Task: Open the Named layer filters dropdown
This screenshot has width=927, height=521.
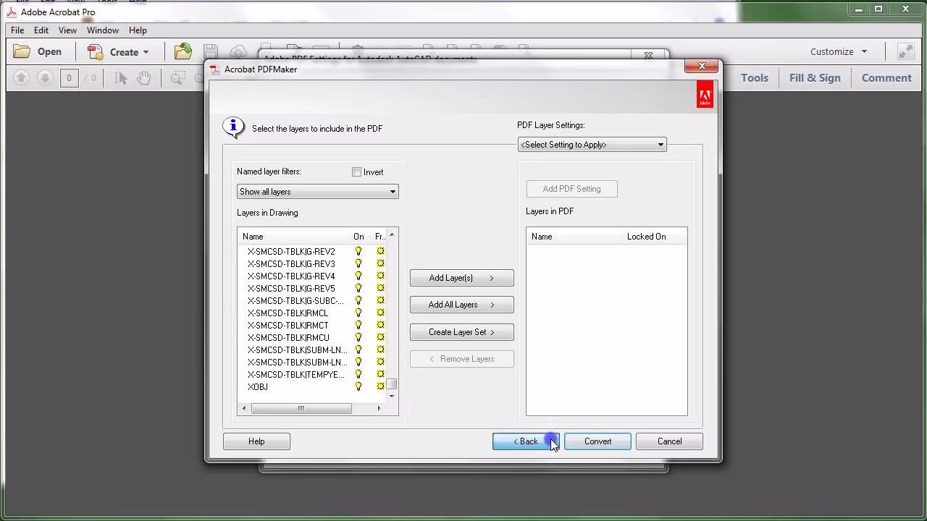Action: coord(317,192)
